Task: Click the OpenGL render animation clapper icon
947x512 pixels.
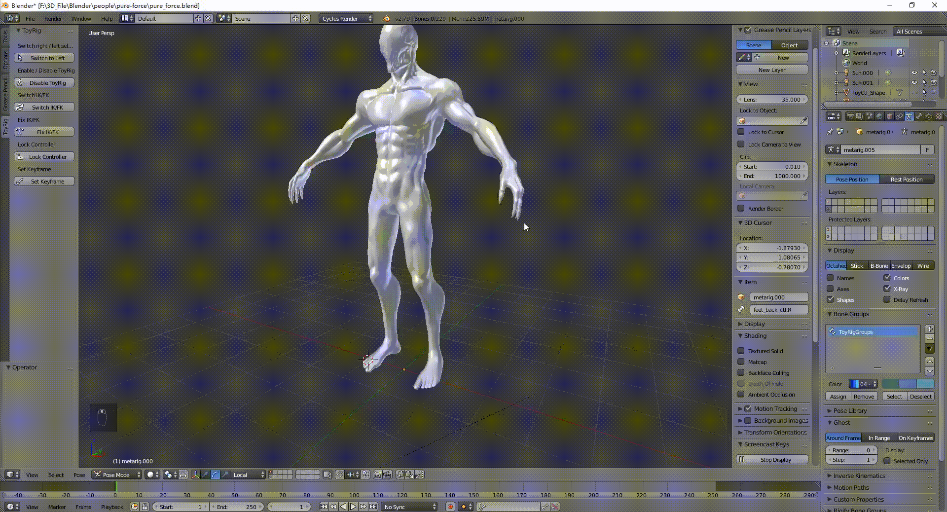Action: pyautogui.click(x=387, y=475)
